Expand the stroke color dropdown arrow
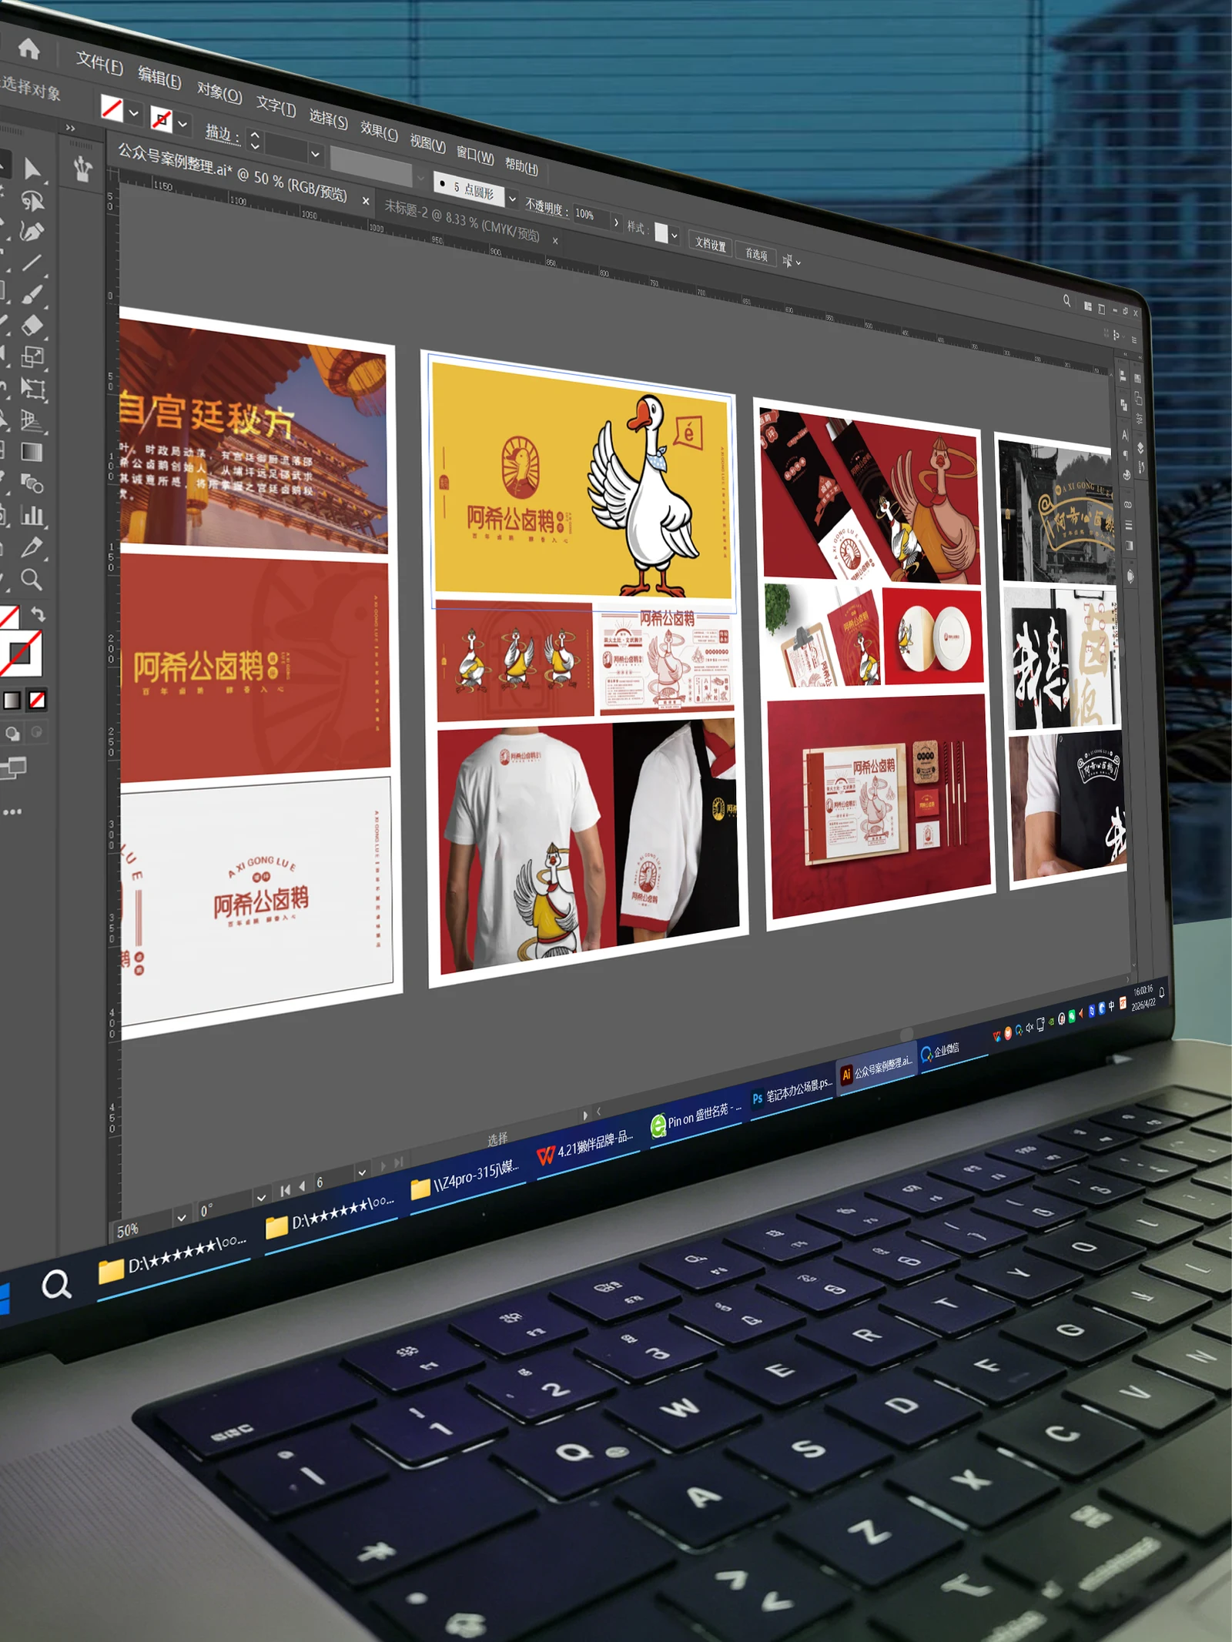Viewport: 1232px width, 1642px height. tap(182, 123)
